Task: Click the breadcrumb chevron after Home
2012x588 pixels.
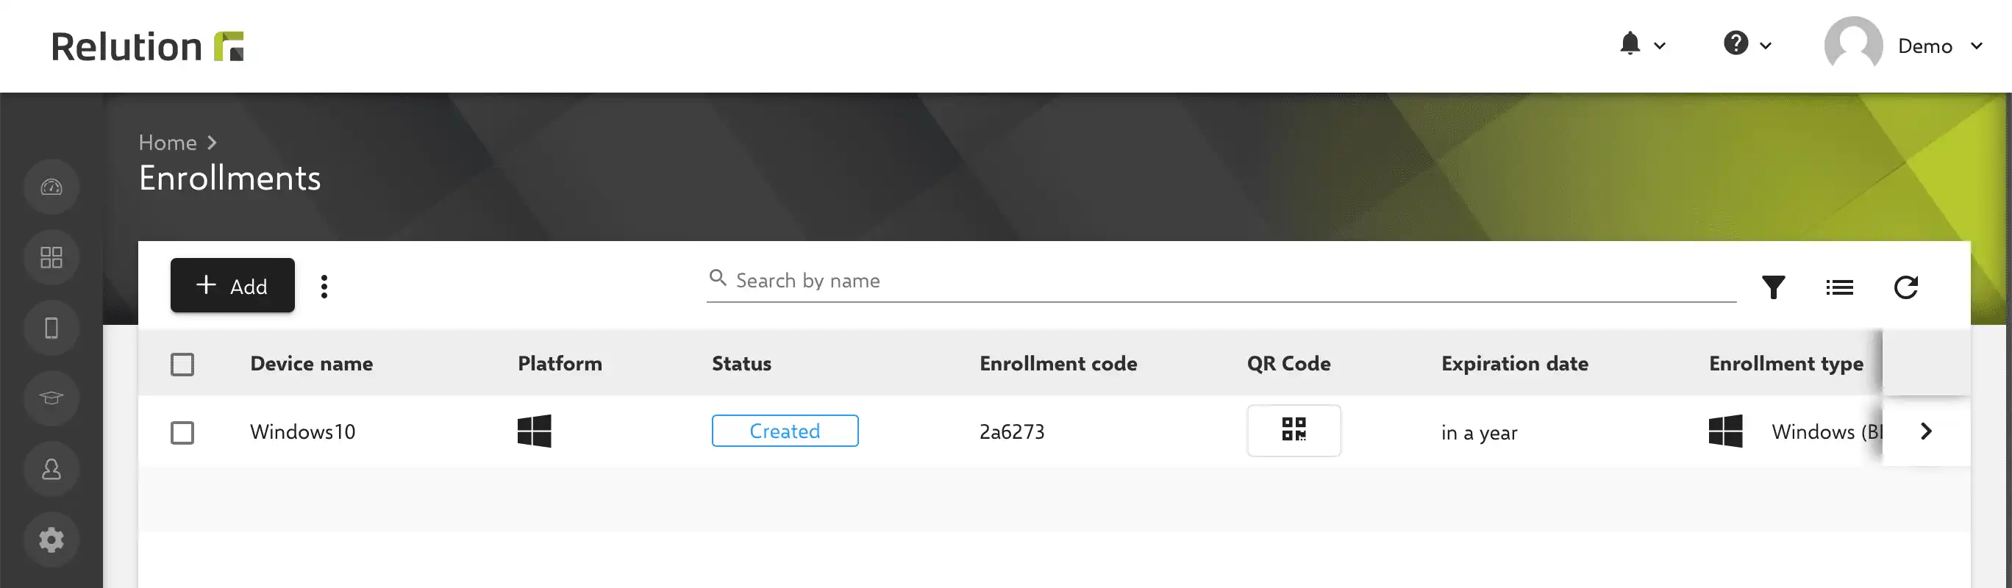Action: pyautogui.click(x=212, y=143)
